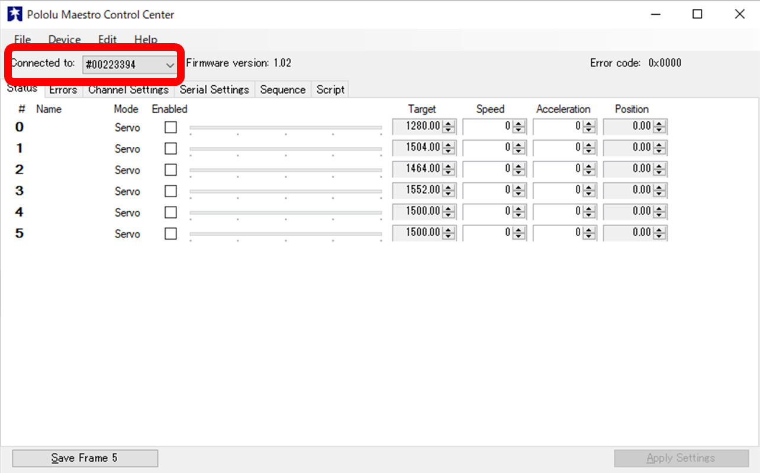
Task: Close the Maestro Control Center window
Action: click(739, 14)
